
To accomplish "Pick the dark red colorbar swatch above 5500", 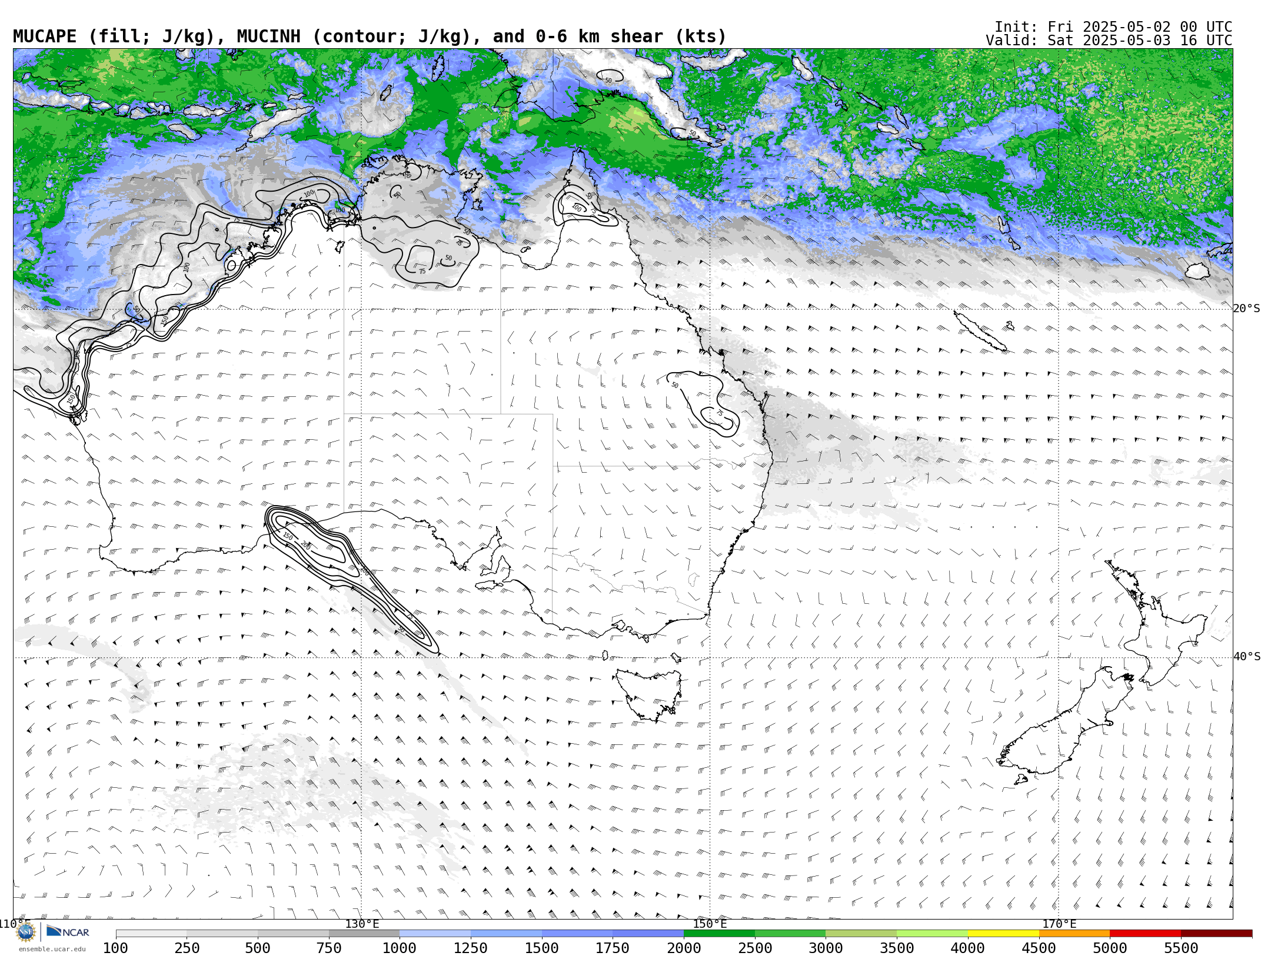I will click(1216, 934).
